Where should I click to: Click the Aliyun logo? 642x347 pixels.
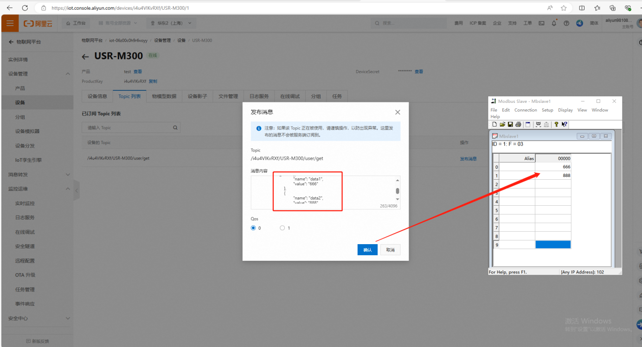click(x=38, y=23)
